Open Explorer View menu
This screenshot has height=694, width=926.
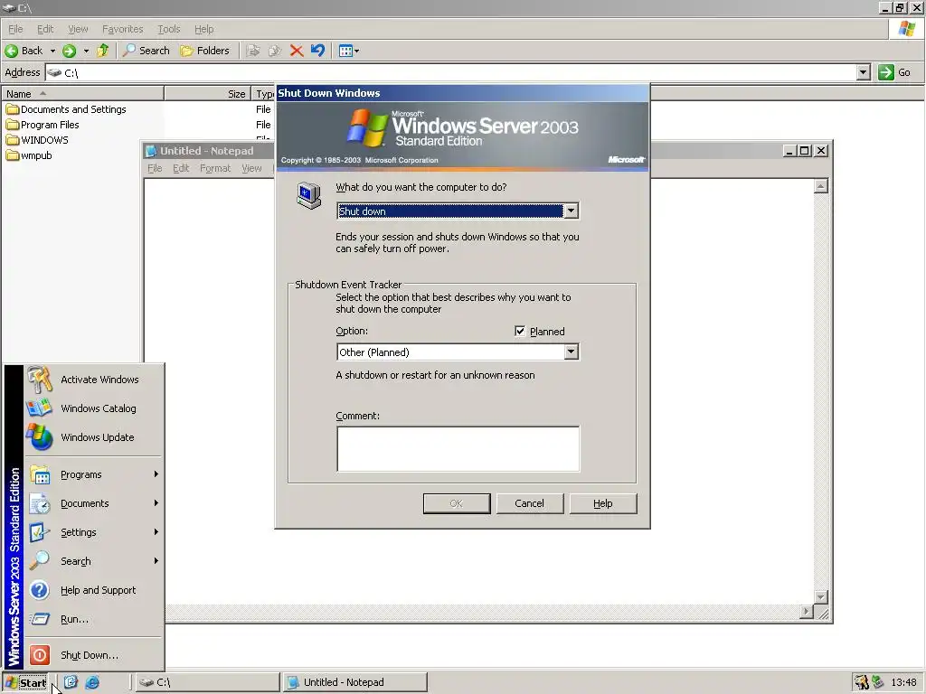78,29
